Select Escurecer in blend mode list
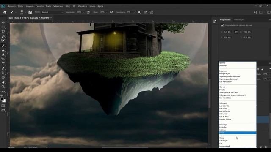Image resolution: width=271 pixels, height=152 pixels. 223,71
